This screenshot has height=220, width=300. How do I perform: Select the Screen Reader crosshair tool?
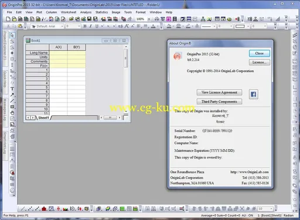point(12,53)
